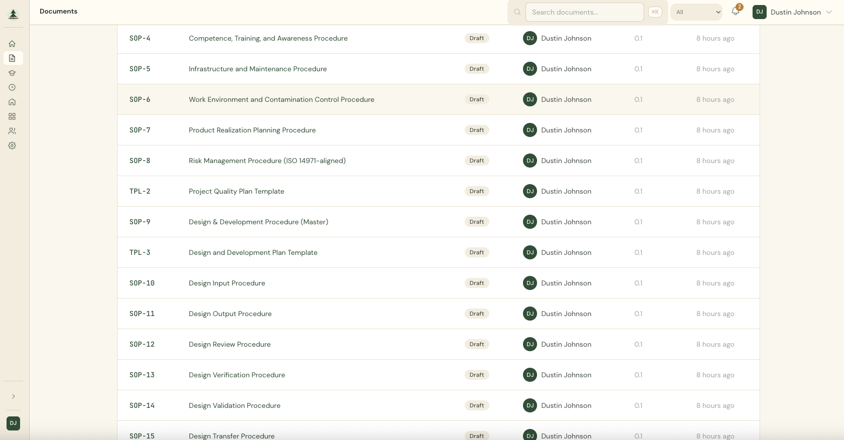Click Draft badge in SOP-12 row

(x=477, y=344)
